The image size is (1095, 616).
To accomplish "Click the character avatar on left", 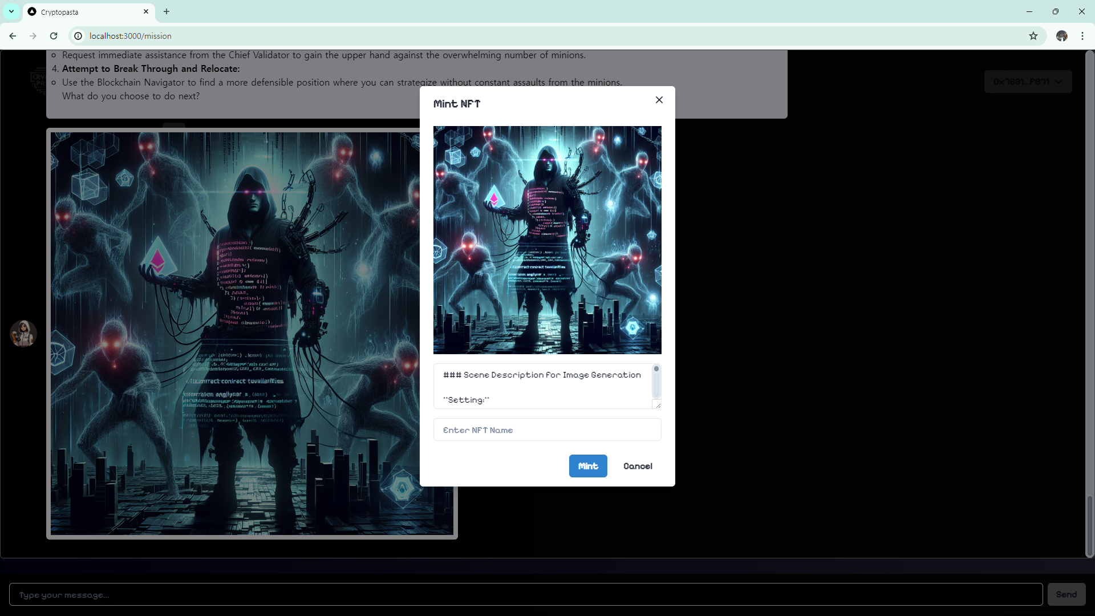I will pyautogui.click(x=23, y=334).
